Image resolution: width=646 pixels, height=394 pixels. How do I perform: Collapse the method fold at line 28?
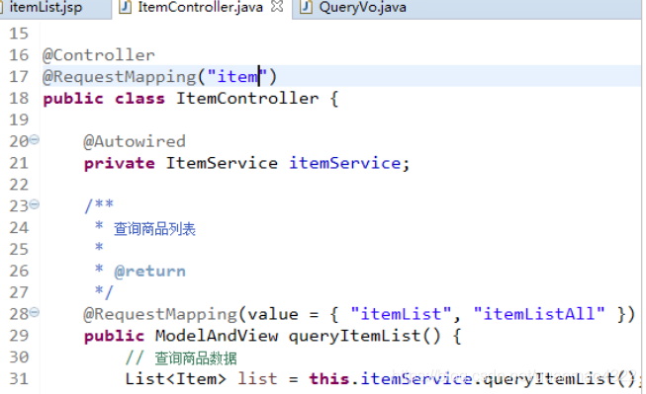[35, 313]
